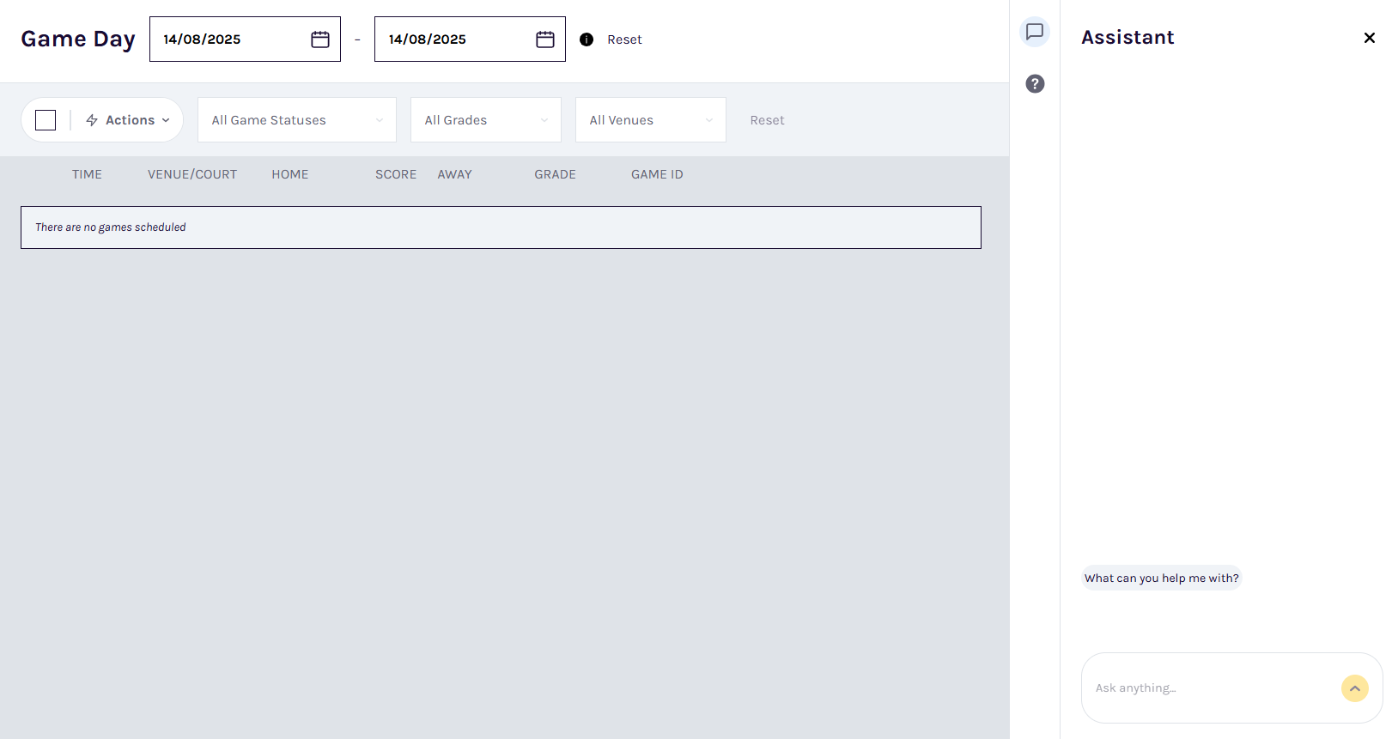The image size is (1398, 739).
Task: Click into the end date field
Action: (x=453, y=39)
